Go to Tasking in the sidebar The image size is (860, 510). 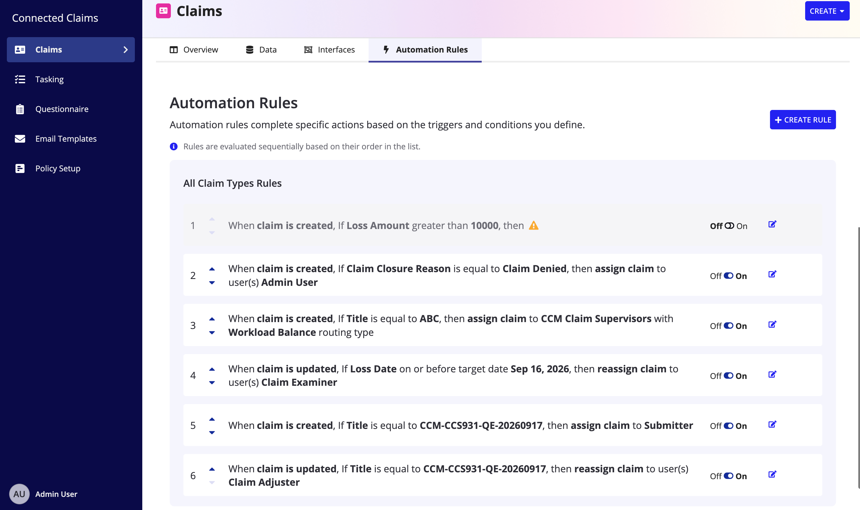(71, 79)
